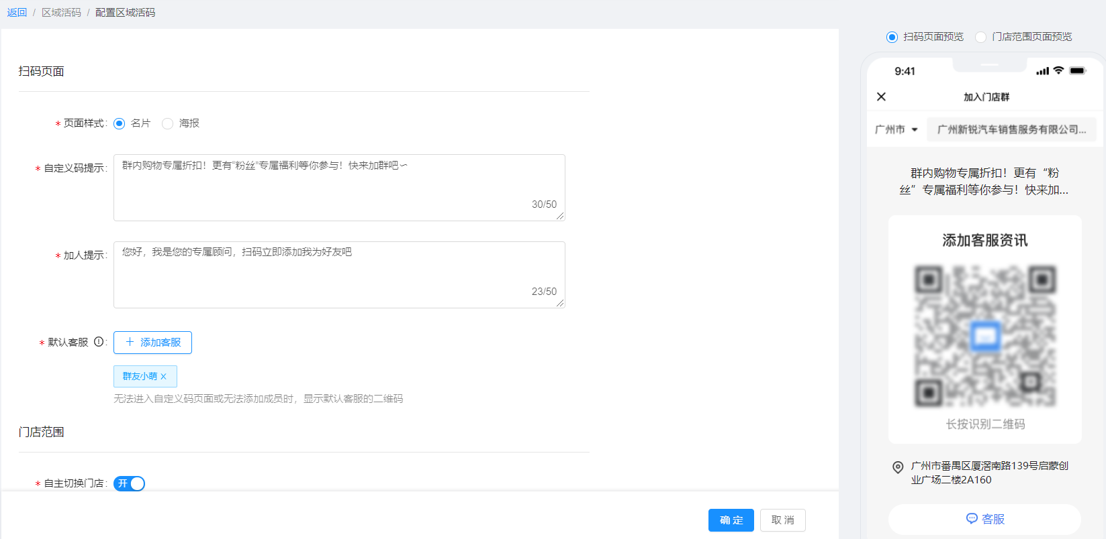Select 扫码页面预览 preview mode
Viewport: 1106px width, 539px height.
tap(892, 37)
